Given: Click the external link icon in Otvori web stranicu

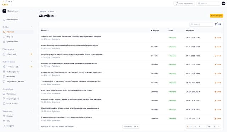Looking at the screenshot, I should pos(177,4).
